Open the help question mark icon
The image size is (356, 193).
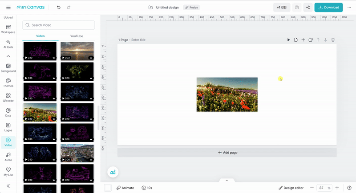[x=349, y=188]
